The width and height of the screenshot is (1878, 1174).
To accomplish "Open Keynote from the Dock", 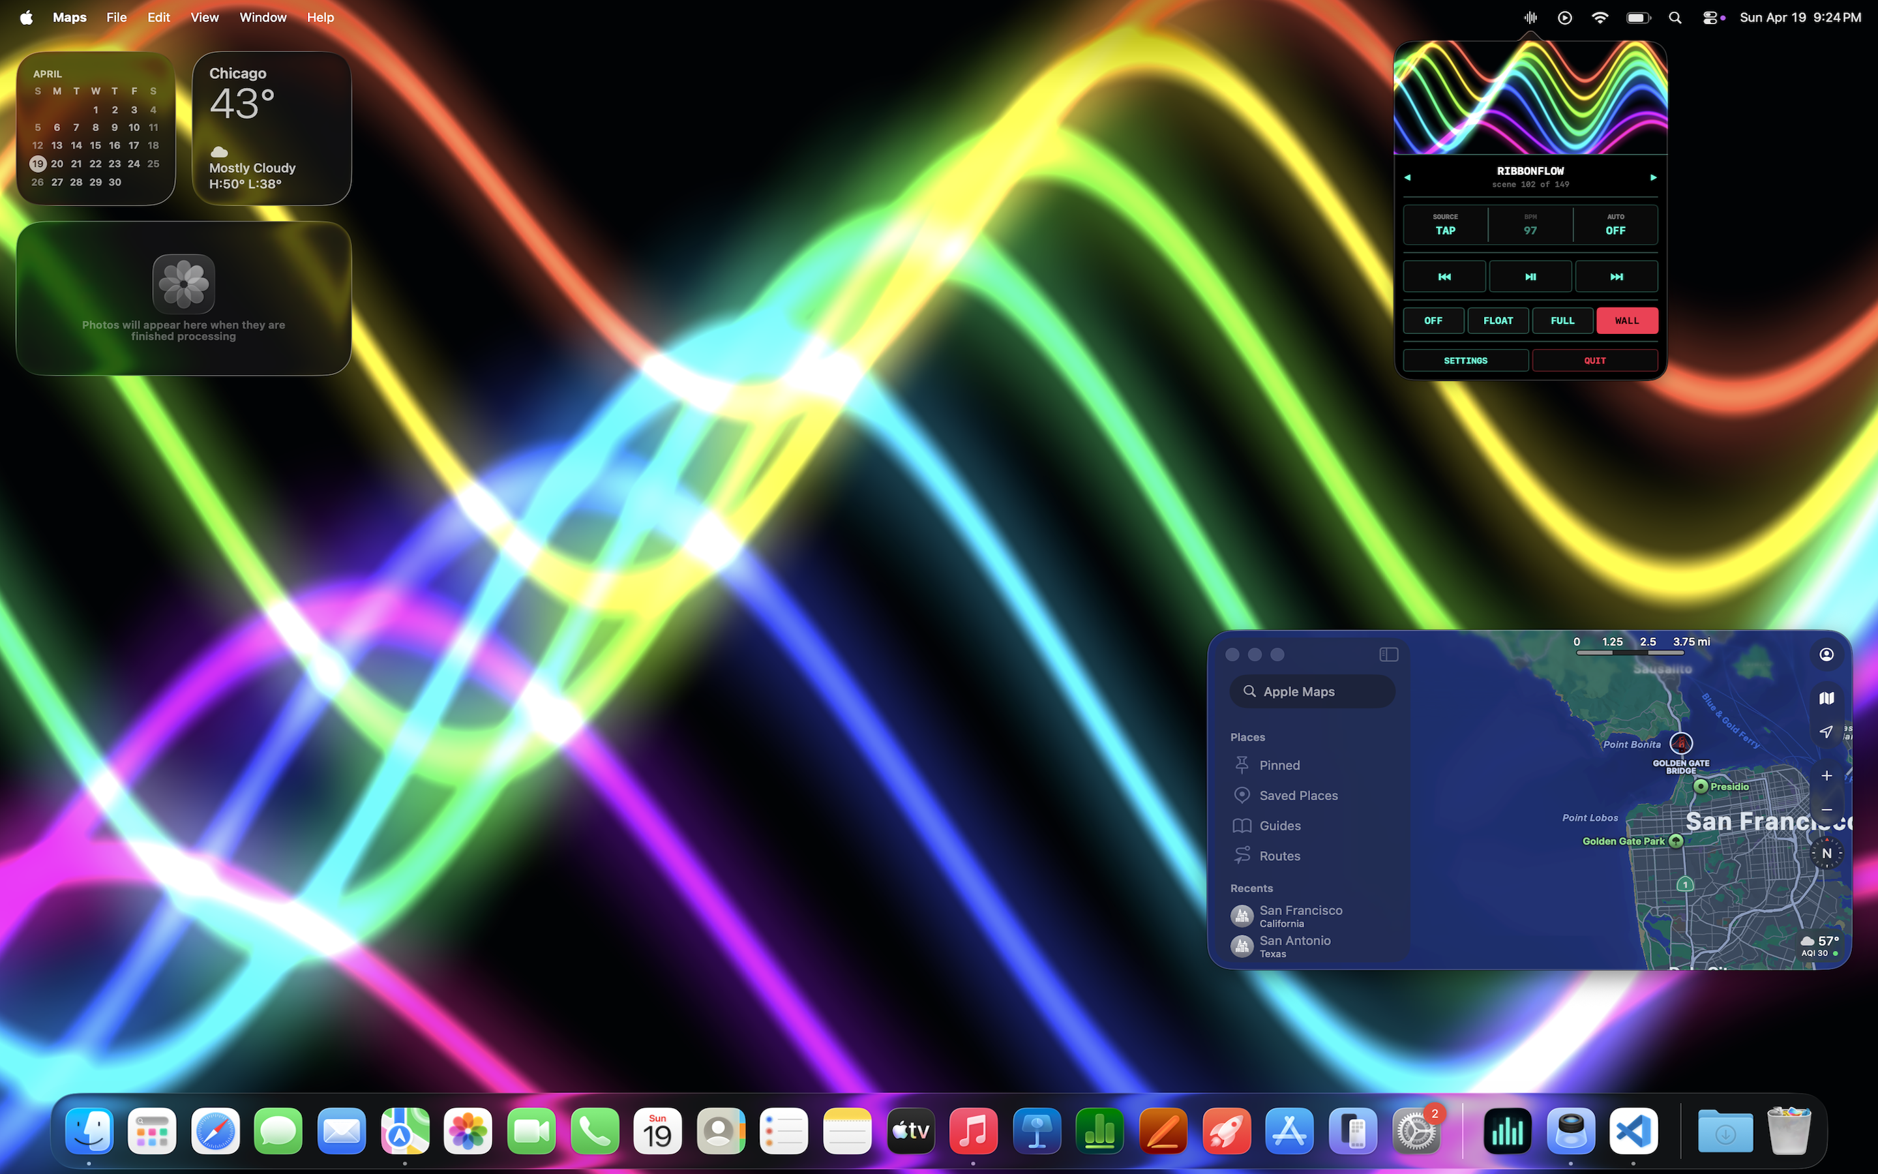I will (1037, 1132).
